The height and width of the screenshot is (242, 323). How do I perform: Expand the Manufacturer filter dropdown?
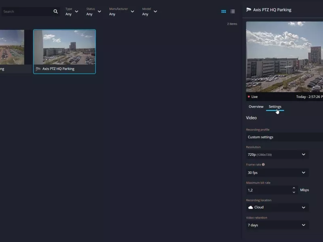tap(122, 12)
